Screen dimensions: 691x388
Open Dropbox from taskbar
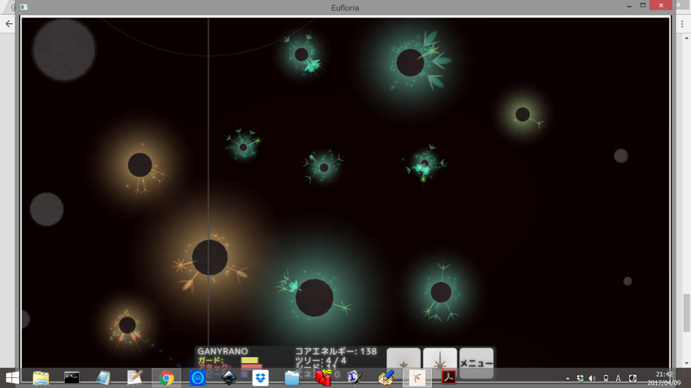[260, 378]
